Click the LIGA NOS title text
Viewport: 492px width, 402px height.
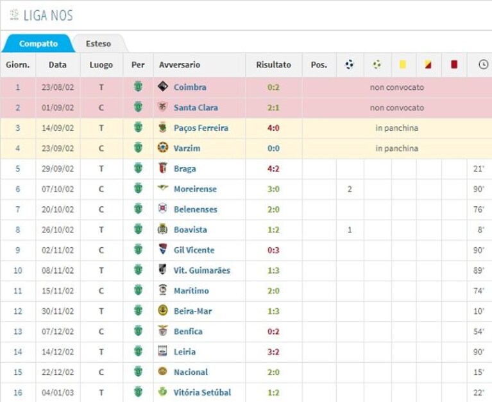(x=48, y=15)
